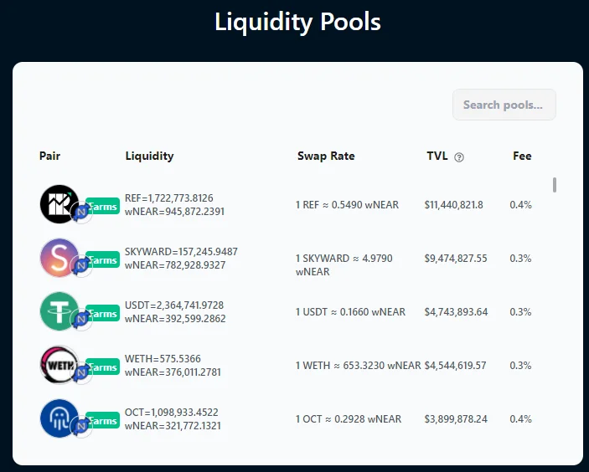The image size is (589, 472).
Task: Select the wNEAR=782,928.9327 liquidity value
Action: (175, 265)
